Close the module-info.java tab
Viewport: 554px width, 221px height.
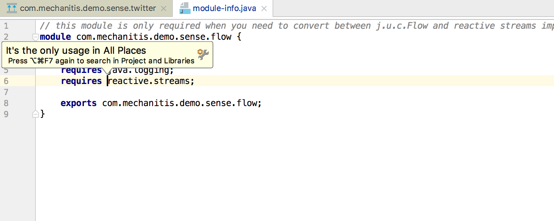pyautogui.click(x=264, y=8)
